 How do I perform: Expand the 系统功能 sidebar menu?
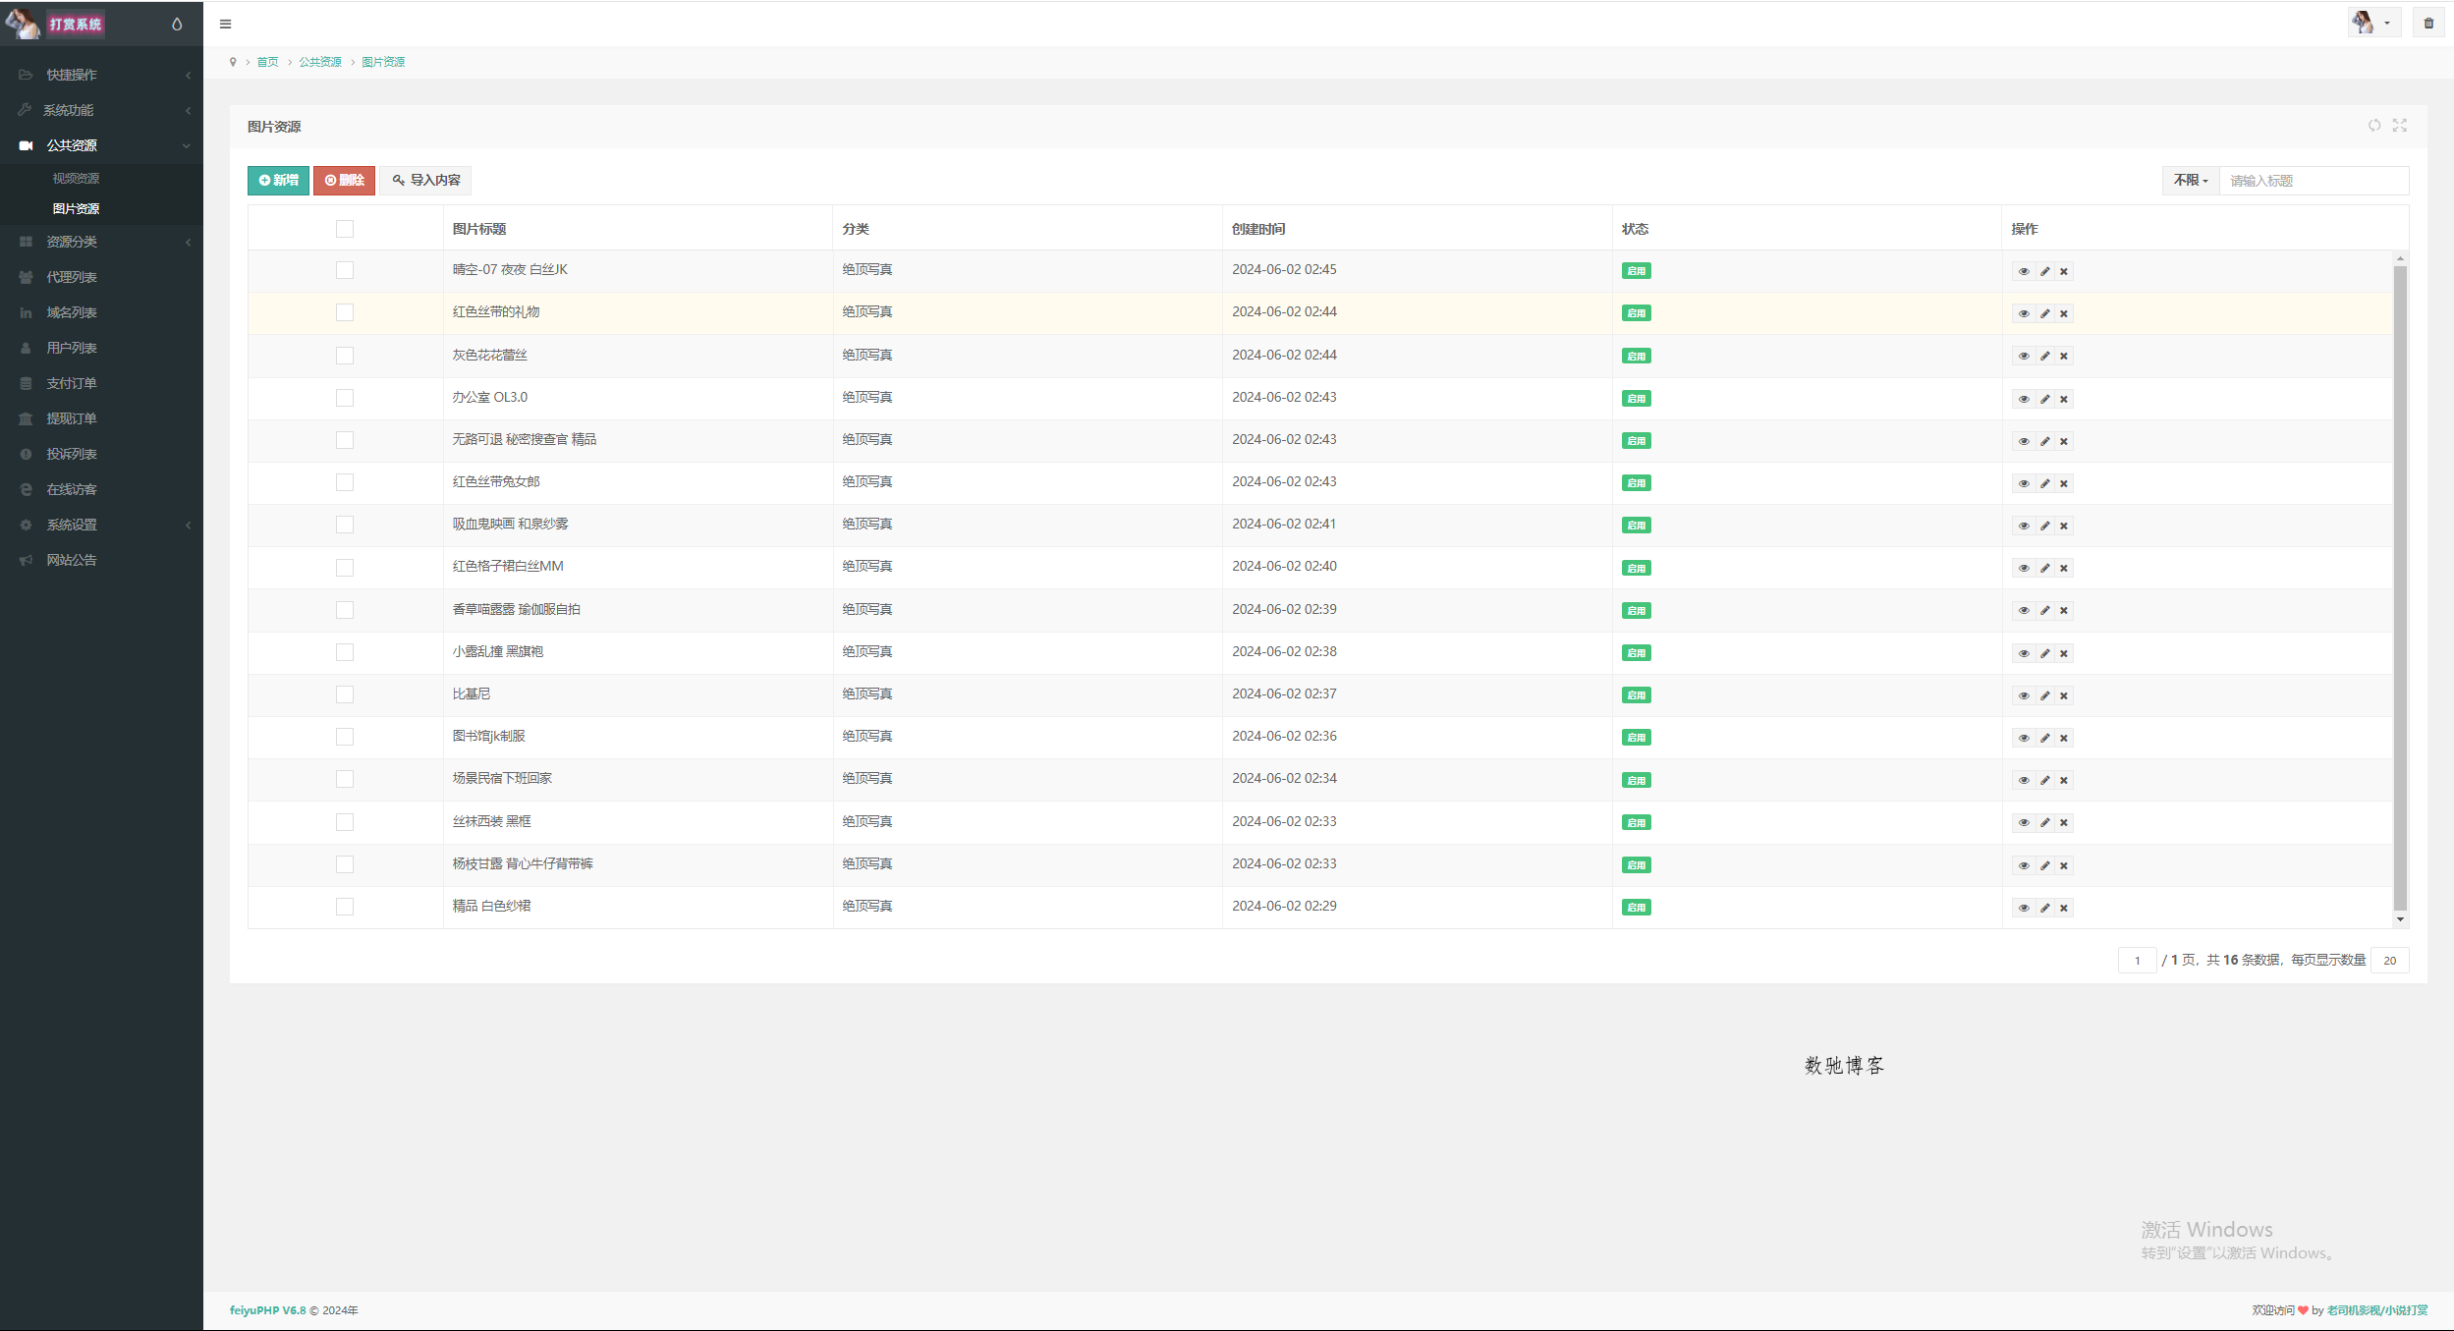coord(102,110)
